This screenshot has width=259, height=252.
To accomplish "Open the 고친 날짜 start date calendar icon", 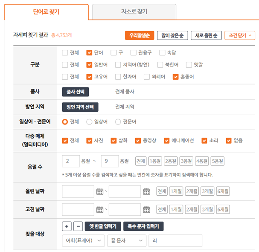I will [100, 210].
